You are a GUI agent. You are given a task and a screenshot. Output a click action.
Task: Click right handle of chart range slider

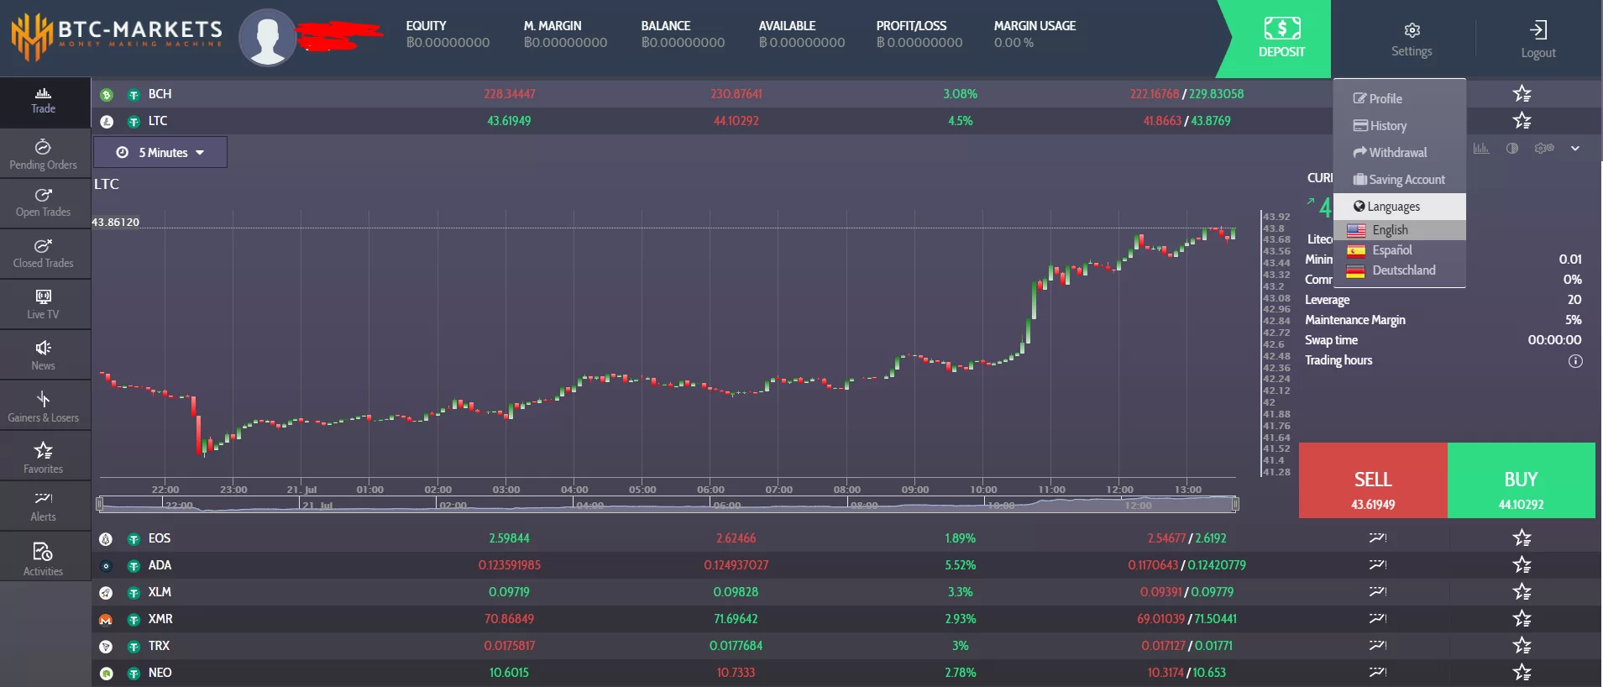[x=1235, y=504]
